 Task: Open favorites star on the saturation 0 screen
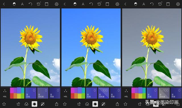4,104
